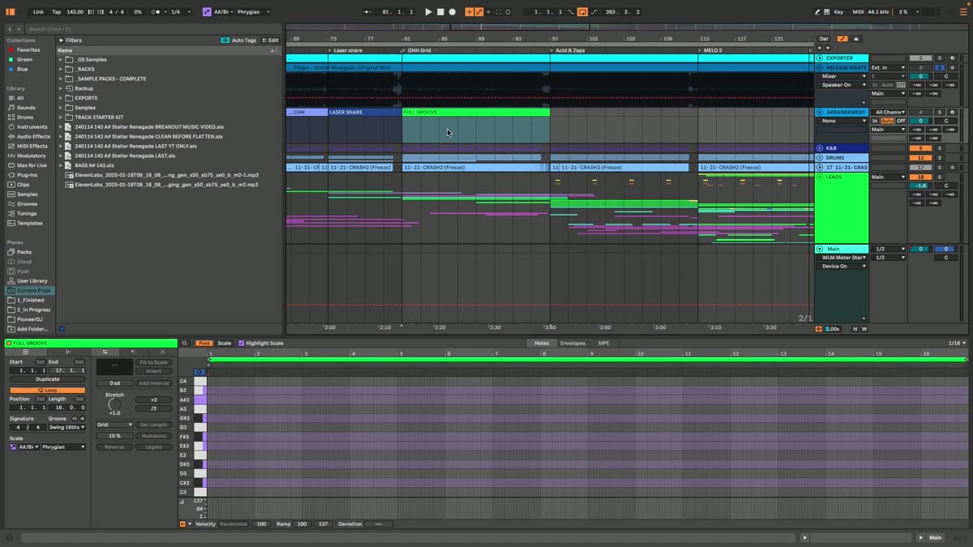Switch to the Notes tab

point(542,343)
